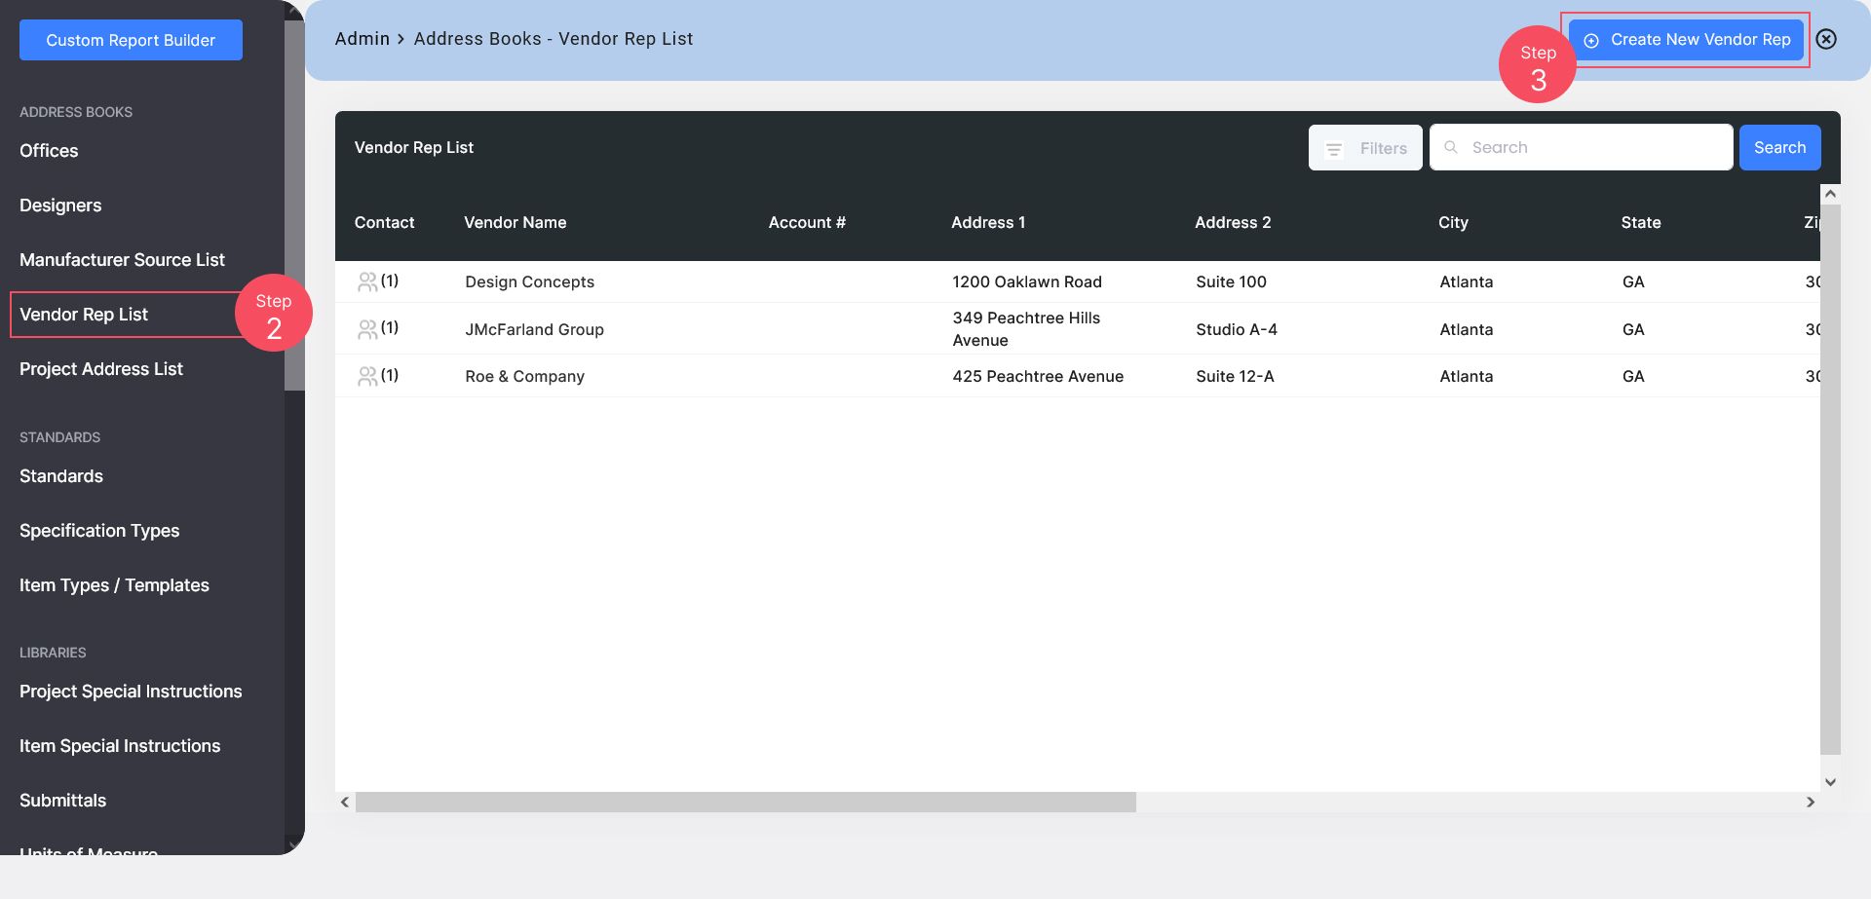
Task: Click the magnifier icon in search box
Action: 1451,147
